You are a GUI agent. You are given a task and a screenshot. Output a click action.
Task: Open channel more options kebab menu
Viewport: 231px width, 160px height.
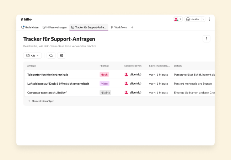pyautogui.click(x=210, y=19)
